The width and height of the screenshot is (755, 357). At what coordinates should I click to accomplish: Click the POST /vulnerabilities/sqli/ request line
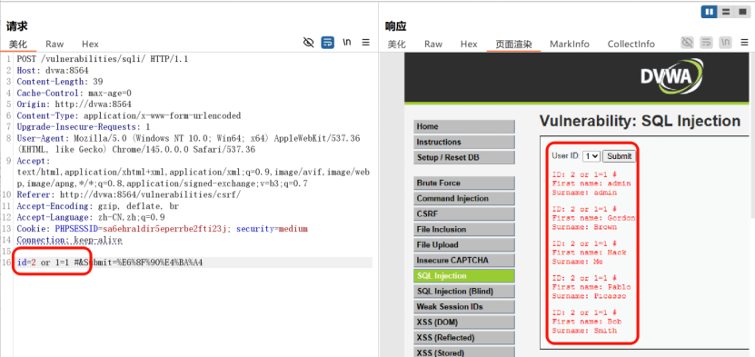[102, 59]
